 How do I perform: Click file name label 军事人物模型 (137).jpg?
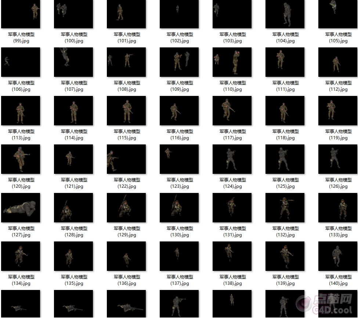tap(180, 280)
